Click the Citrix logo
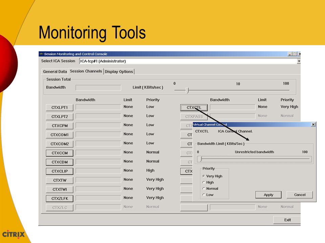Screen dimensions: 325x243 [13, 234]
